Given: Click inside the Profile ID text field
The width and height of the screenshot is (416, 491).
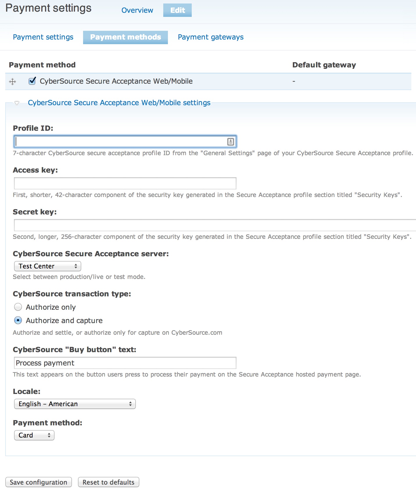Looking at the screenshot, I should [116, 141].
